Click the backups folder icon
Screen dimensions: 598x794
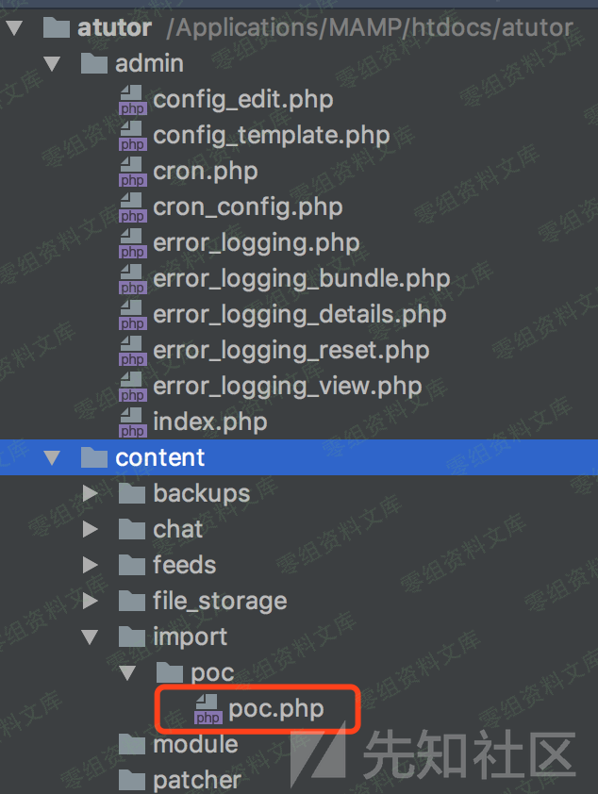(x=132, y=493)
